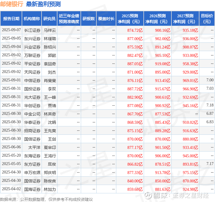Select the 兴业证券 institution cell
Image resolution: width=215 pixels, height=202 pixels.
[32, 47]
